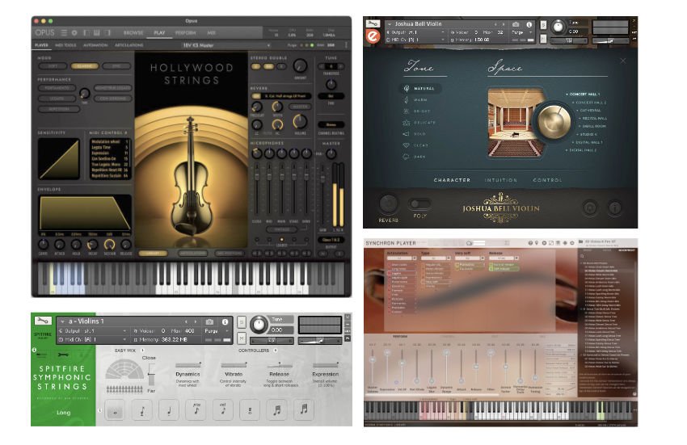Open the Control tab in Joshua Bell Violin

[547, 180]
